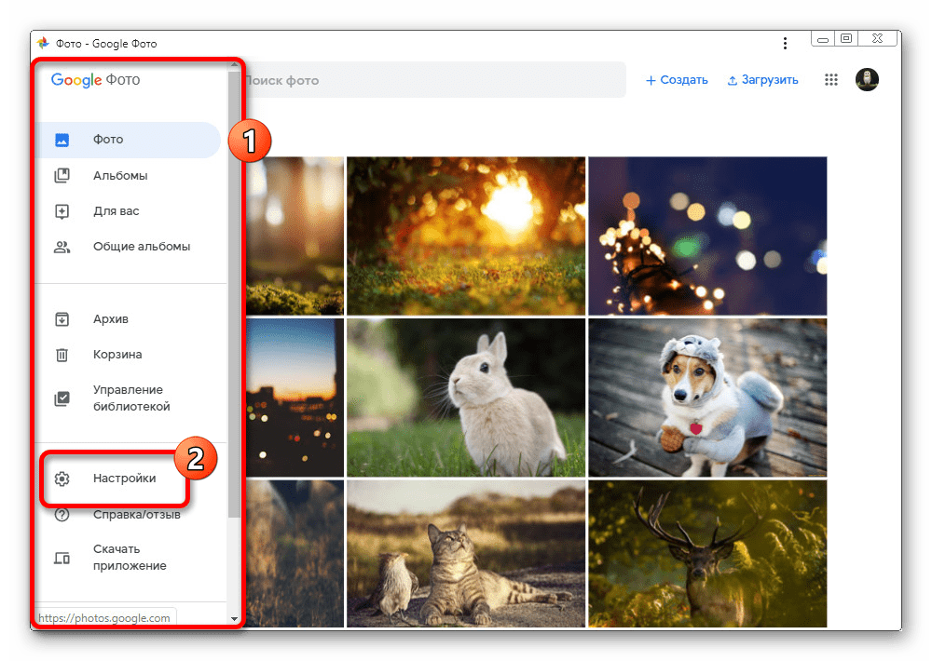
Task: Open the sunset meadow photo
Action: (x=466, y=236)
